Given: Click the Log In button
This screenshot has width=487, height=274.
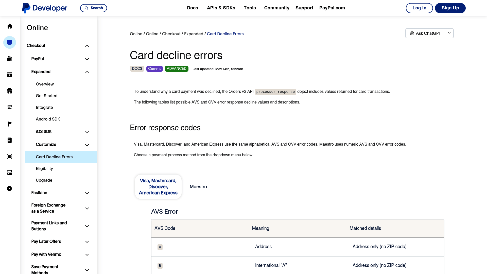Looking at the screenshot, I should [419, 8].
